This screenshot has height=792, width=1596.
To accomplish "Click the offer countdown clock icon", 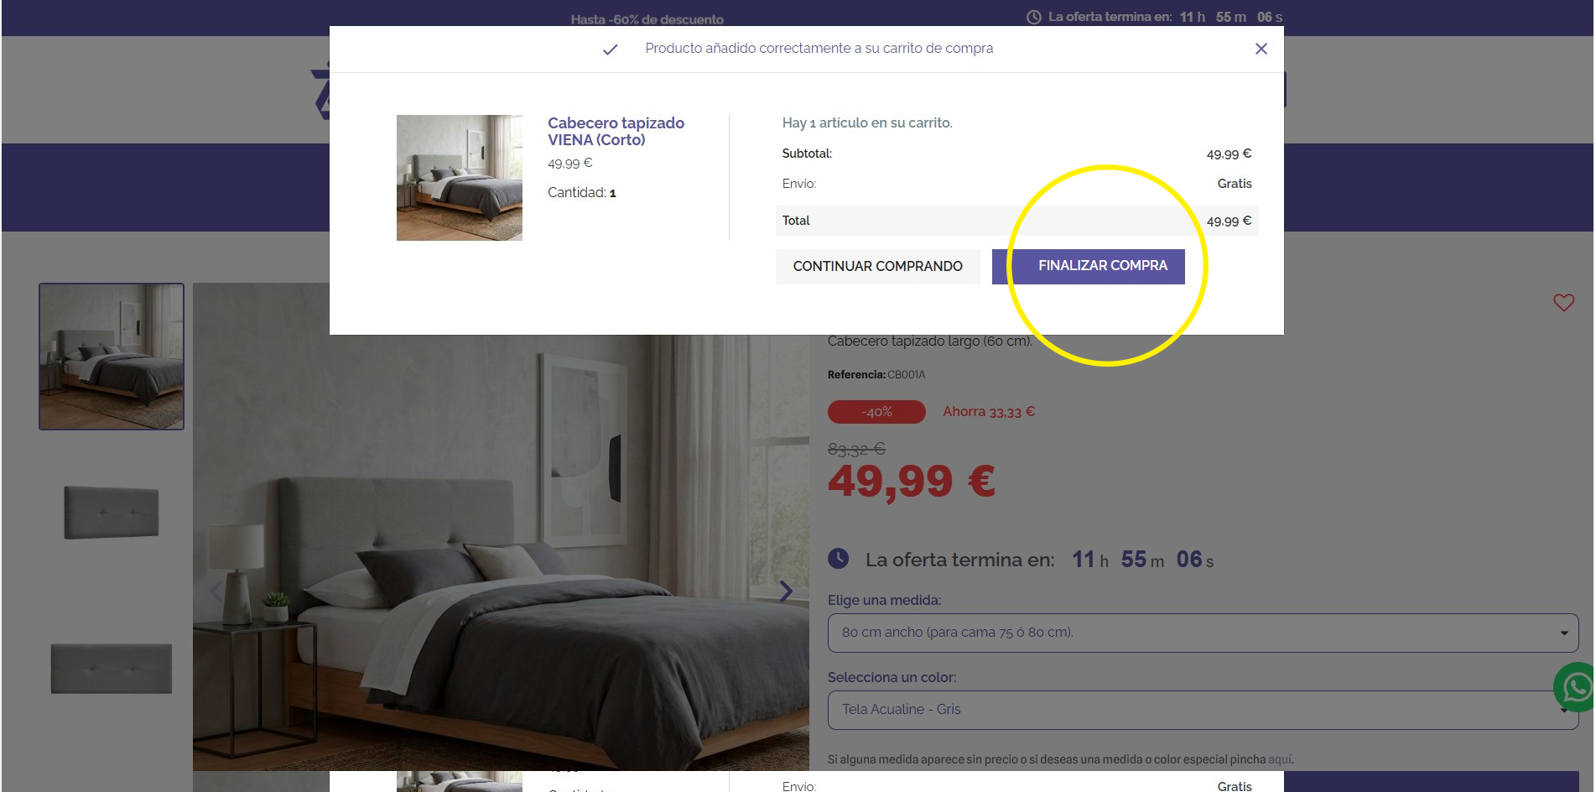I will point(838,559).
